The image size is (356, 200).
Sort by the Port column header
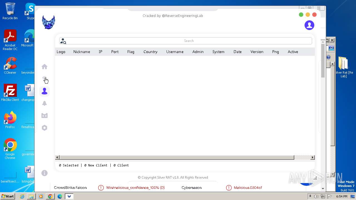tap(115, 52)
